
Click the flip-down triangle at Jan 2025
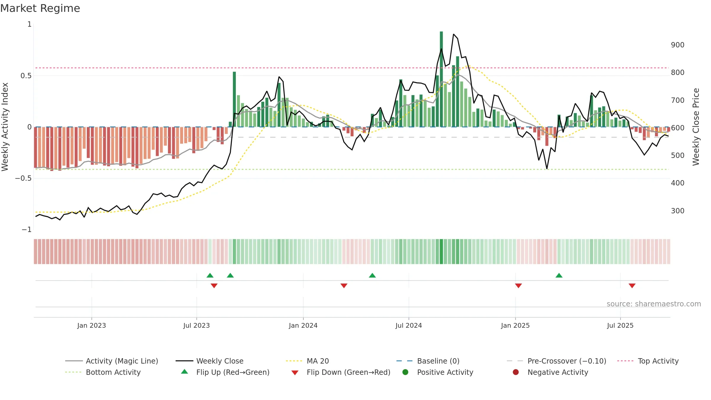tap(518, 286)
